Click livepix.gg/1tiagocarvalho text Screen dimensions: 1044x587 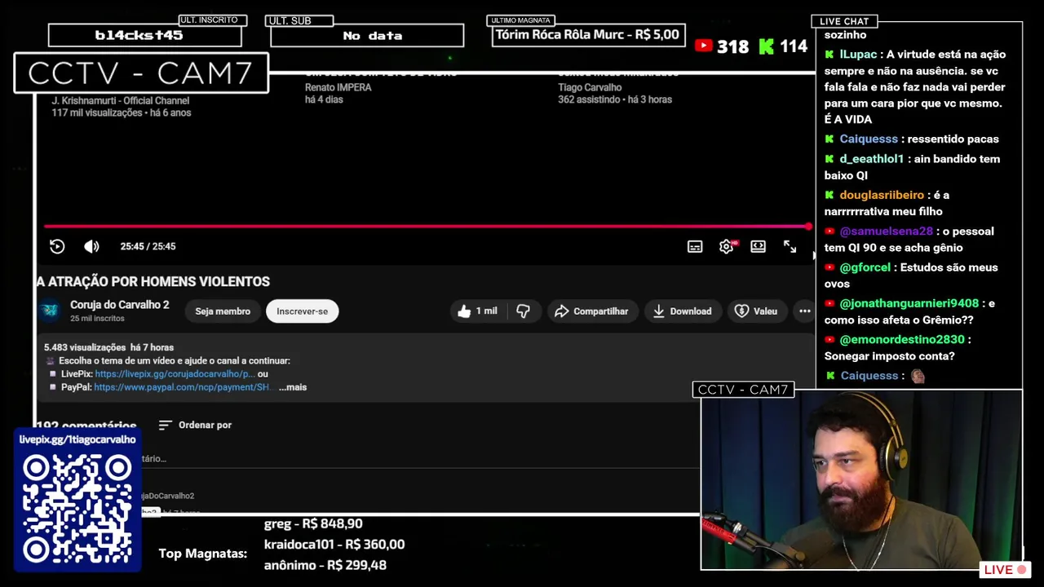(x=77, y=439)
